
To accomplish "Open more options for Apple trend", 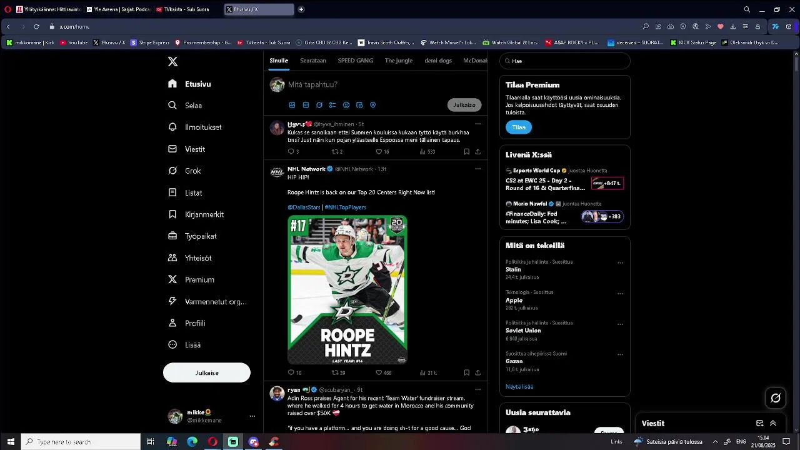I will click(621, 294).
